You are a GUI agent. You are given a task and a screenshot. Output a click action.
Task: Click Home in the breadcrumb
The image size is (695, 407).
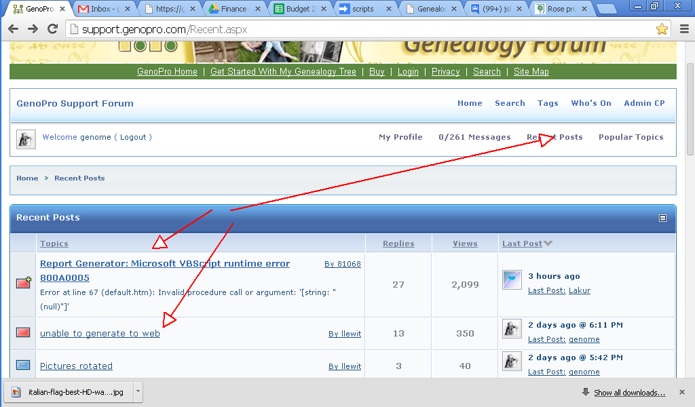coord(27,178)
